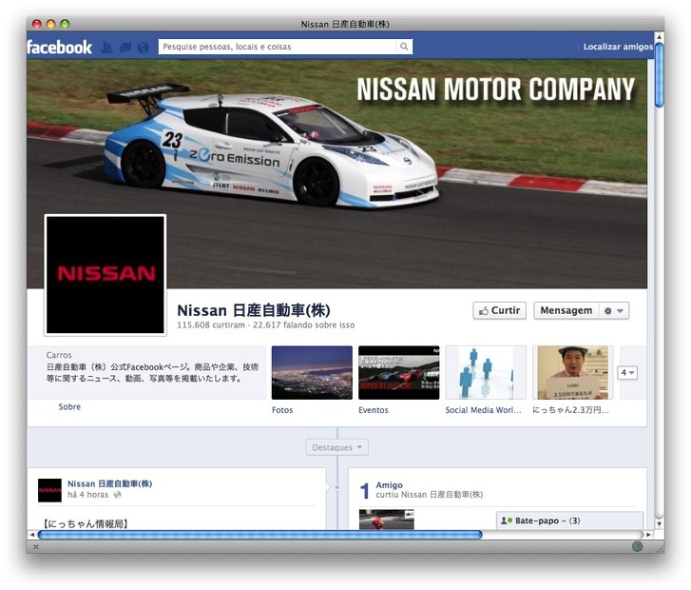Click the friend activity photo thumbnail
691x590 pixels.
coord(387,520)
